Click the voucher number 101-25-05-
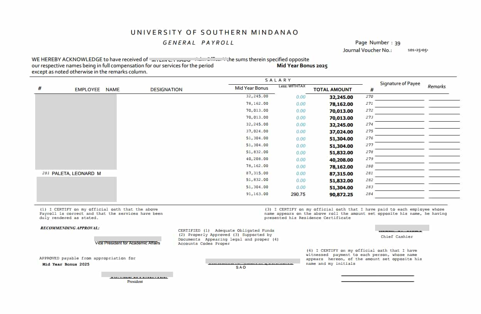481x314 pixels. (418, 50)
